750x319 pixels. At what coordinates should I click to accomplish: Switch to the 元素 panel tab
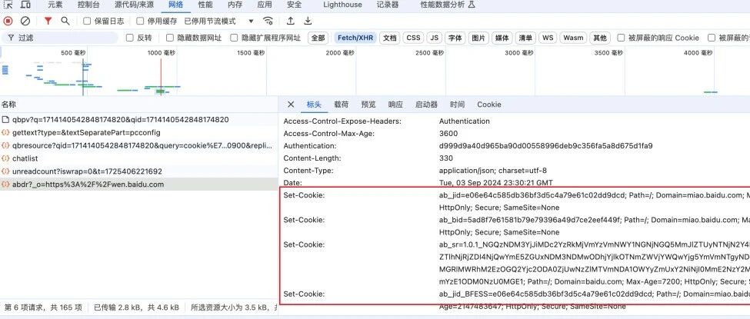point(55,5)
